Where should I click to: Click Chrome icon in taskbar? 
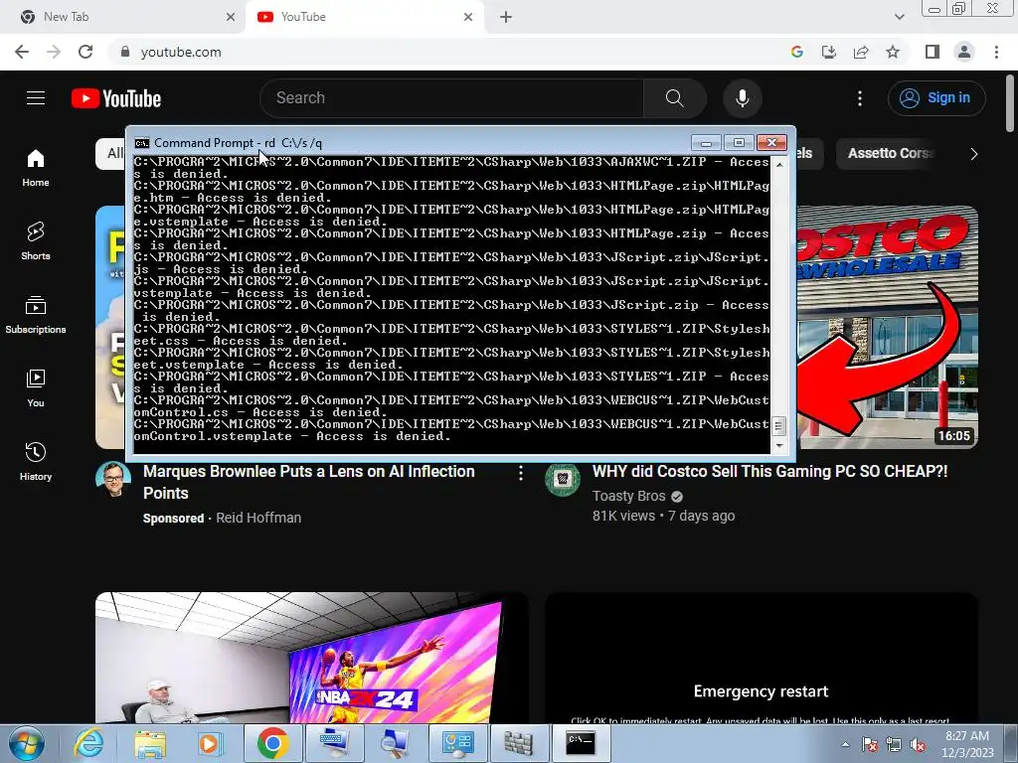point(272,743)
